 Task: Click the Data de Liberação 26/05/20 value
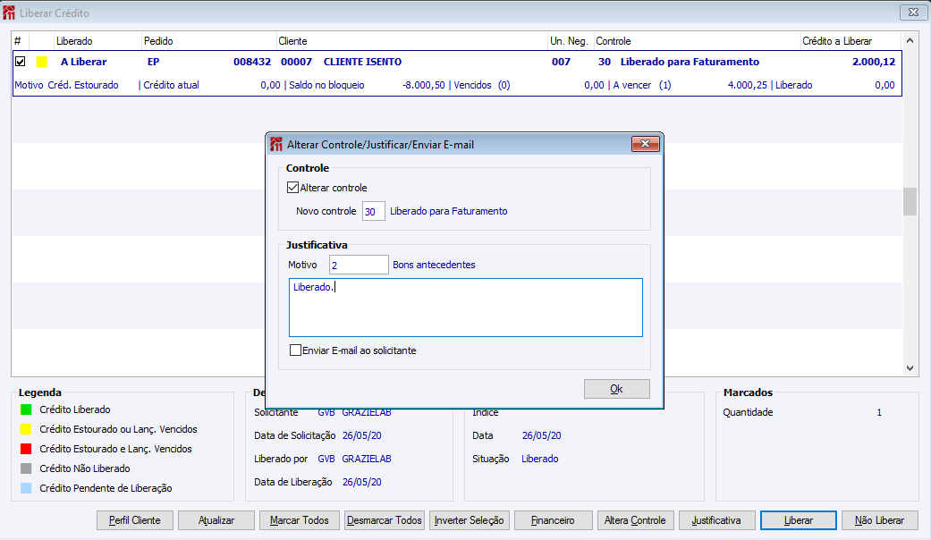click(361, 482)
